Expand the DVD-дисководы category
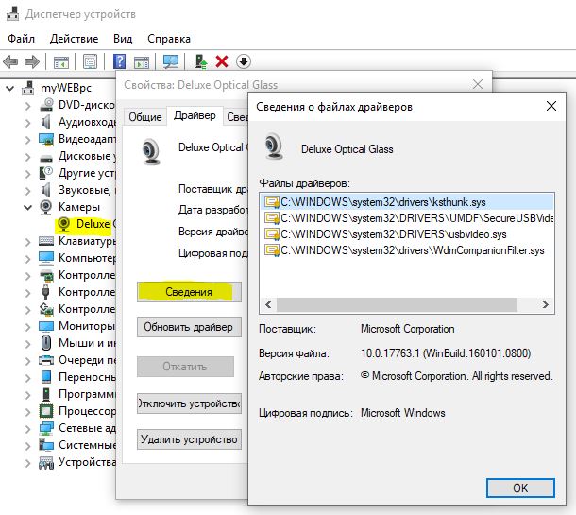Image resolution: width=576 pixels, height=515 pixels. pyautogui.click(x=27, y=106)
